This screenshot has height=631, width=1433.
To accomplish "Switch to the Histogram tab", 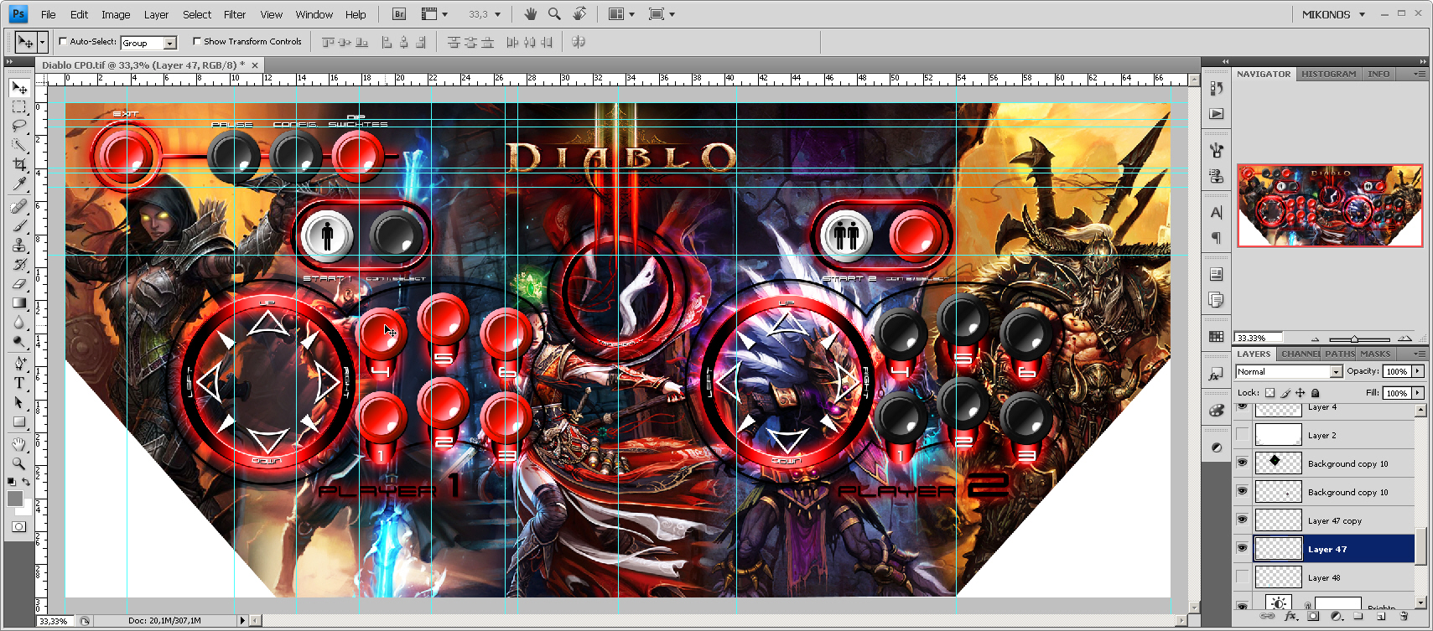I will click(1328, 74).
